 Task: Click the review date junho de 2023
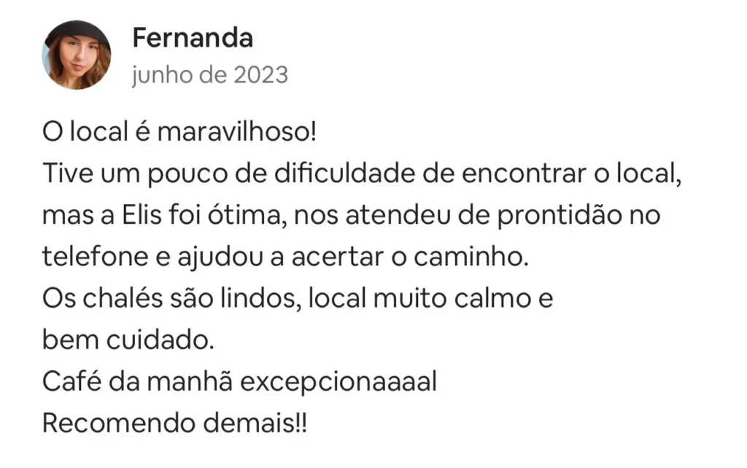(x=209, y=75)
